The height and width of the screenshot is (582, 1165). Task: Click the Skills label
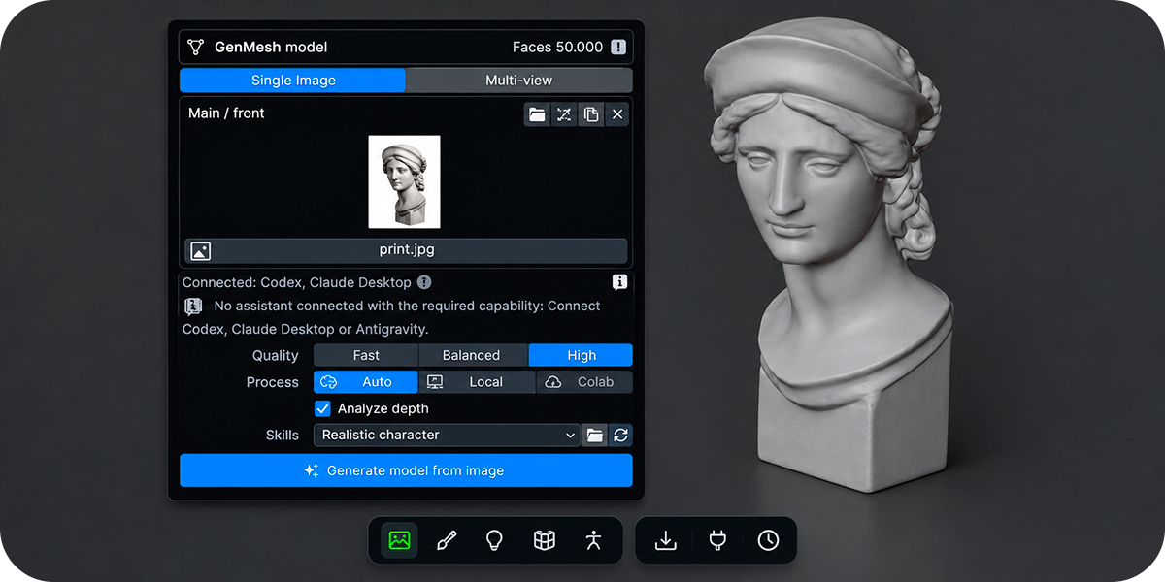[283, 436]
